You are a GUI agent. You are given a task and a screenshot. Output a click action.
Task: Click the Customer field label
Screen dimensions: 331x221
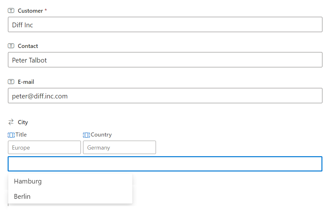tap(30, 11)
